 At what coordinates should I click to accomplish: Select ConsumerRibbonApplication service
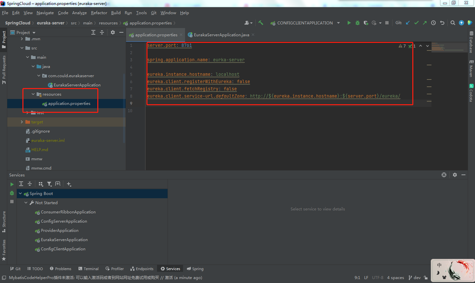68,212
